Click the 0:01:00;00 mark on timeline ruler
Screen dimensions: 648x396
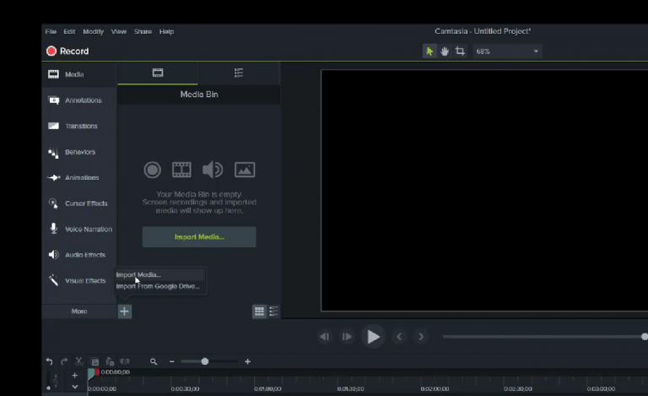point(267,388)
